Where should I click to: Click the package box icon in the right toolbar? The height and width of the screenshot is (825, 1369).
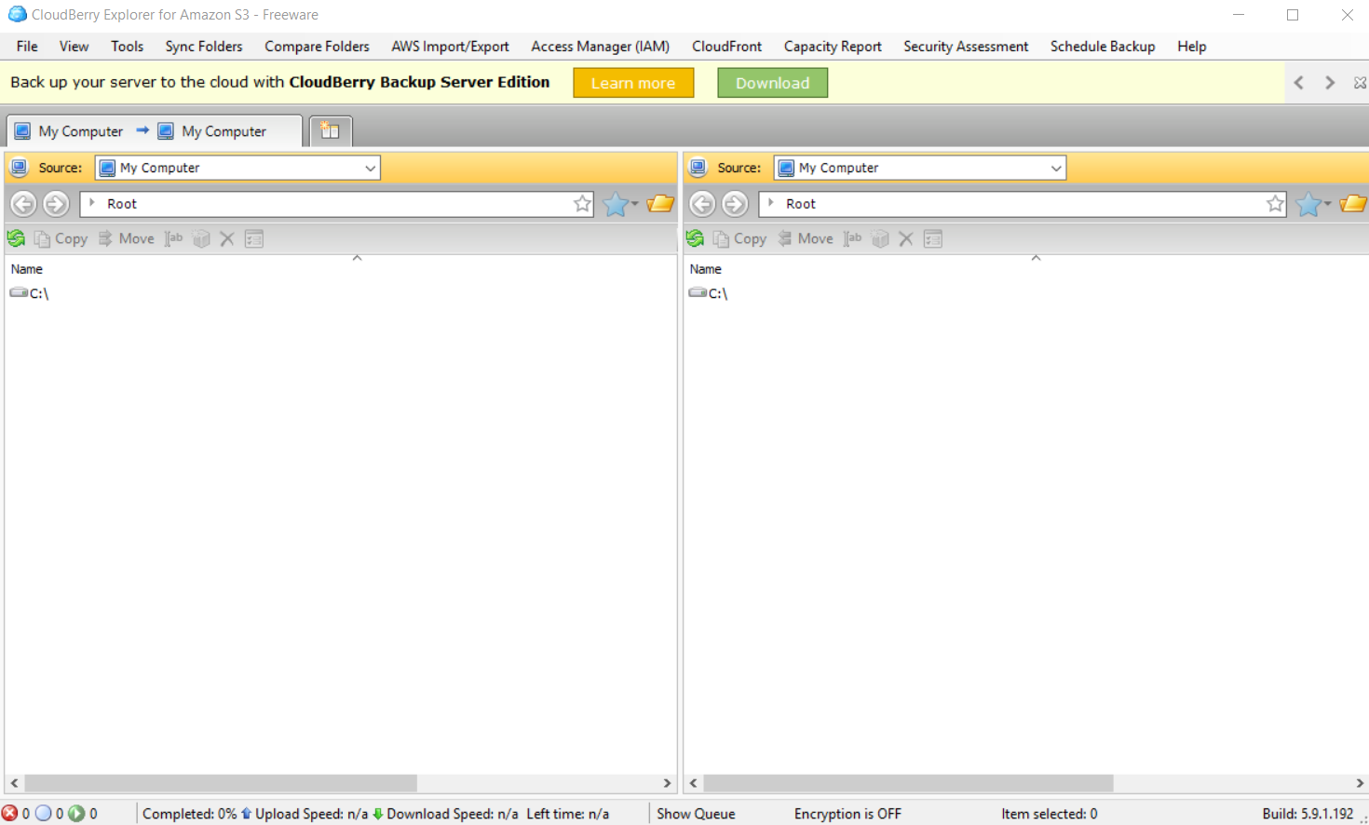click(880, 238)
